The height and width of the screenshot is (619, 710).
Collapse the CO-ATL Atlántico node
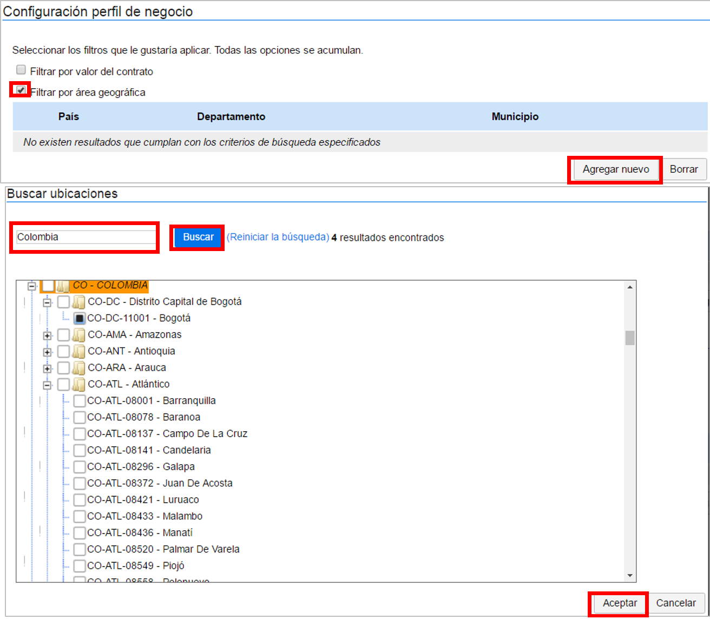click(48, 385)
